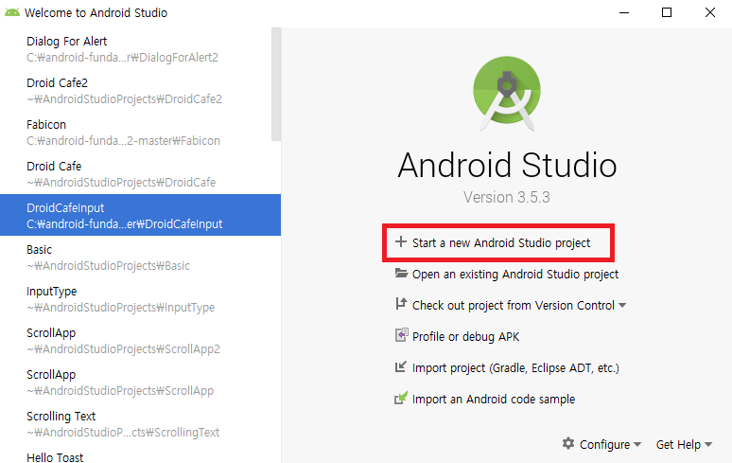Open ScrollApp project at ~\AndroidStudioProjects\ScrollApp
Image resolution: width=732 pixels, height=463 pixels.
(x=140, y=382)
